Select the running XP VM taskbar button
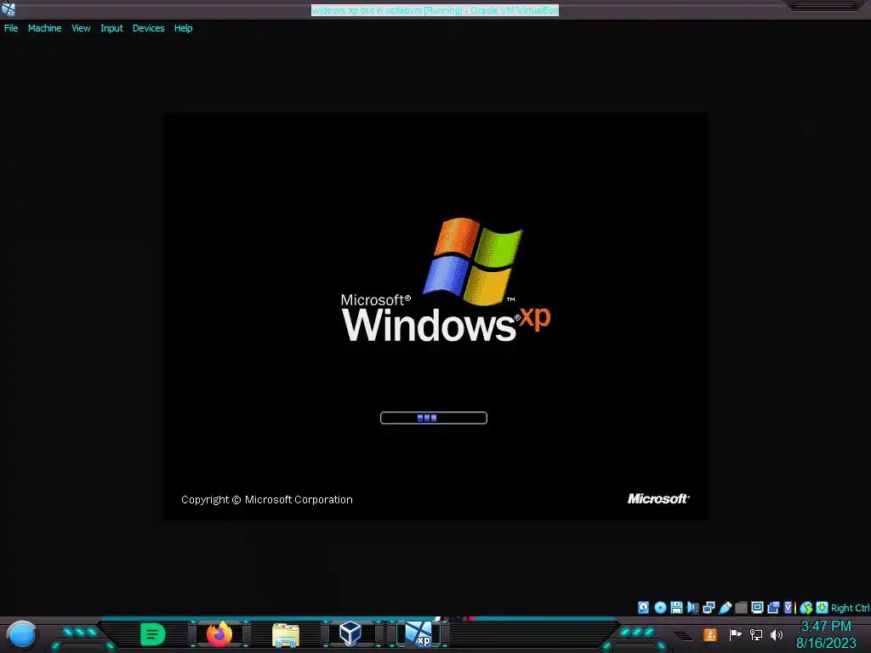This screenshot has height=653, width=871. pos(418,633)
